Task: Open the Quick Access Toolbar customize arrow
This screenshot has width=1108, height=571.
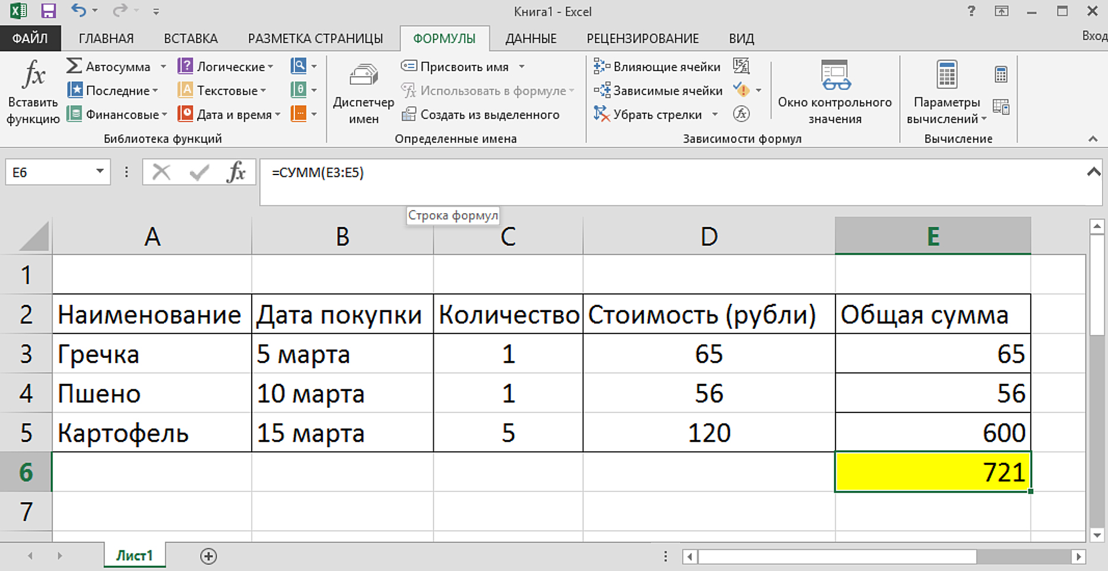Action: (155, 11)
